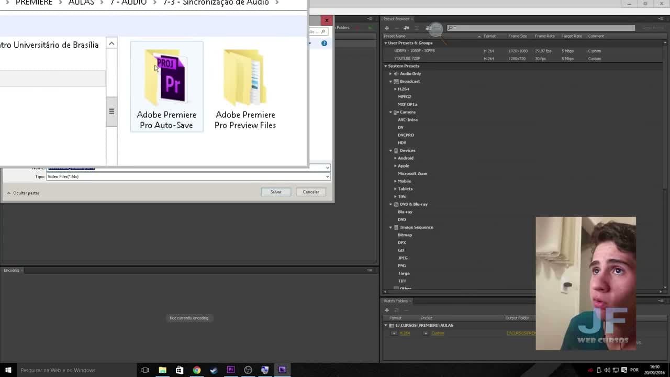670x377 pixels.
Task: Open the Encoding panel menu icon
Action: tap(370, 270)
